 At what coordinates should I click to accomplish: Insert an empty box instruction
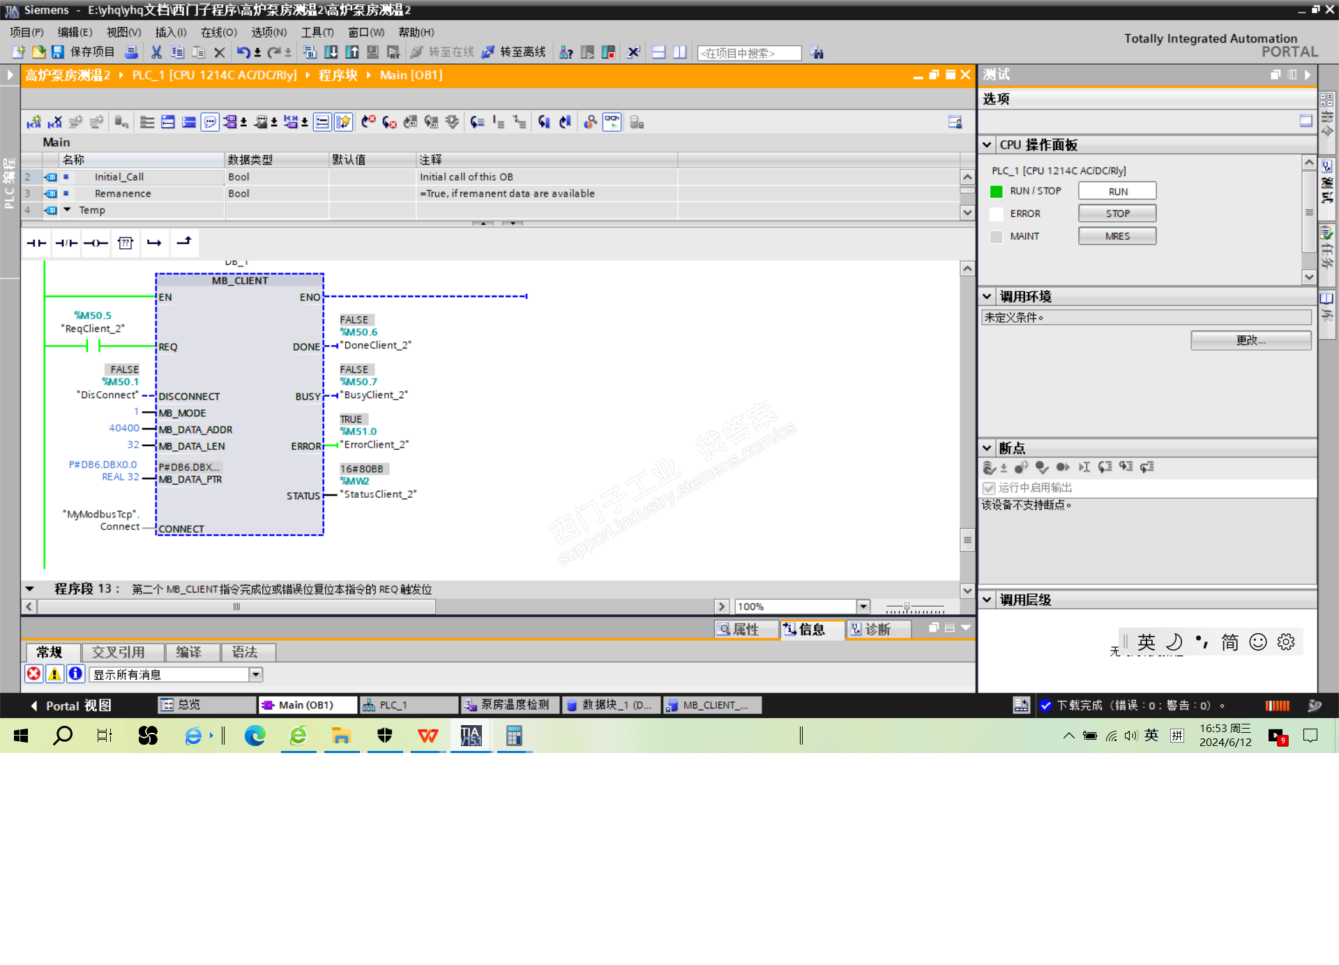pyautogui.click(x=126, y=243)
